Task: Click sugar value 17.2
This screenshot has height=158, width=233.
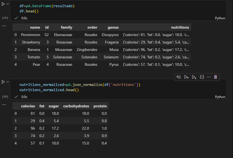Action: tap(55, 128)
